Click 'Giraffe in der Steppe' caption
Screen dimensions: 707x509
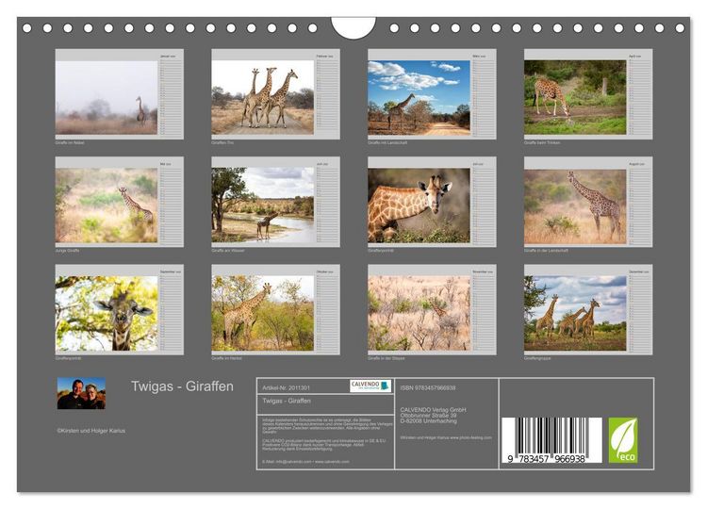pos(386,358)
